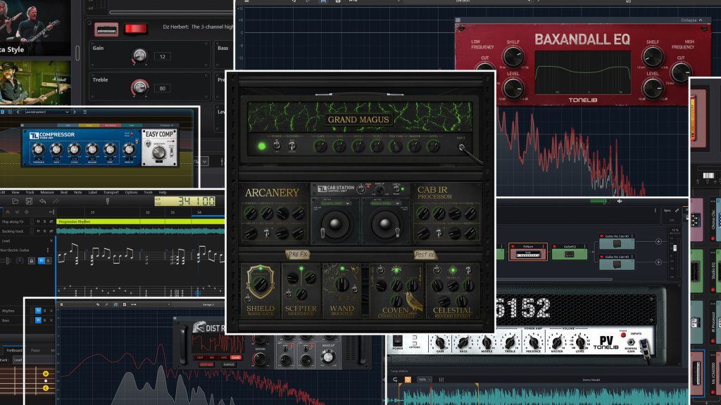
Task: Open the Tools menu
Action: (148, 192)
